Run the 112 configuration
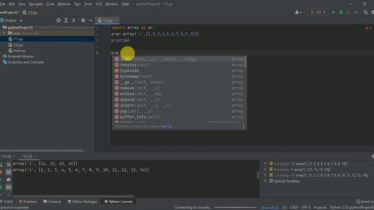The width and height of the screenshot is (374, 210). pos(334,12)
